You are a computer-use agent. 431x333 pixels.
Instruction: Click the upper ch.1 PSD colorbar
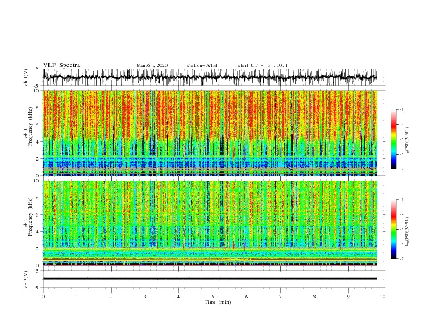click(x=393, y=139)
